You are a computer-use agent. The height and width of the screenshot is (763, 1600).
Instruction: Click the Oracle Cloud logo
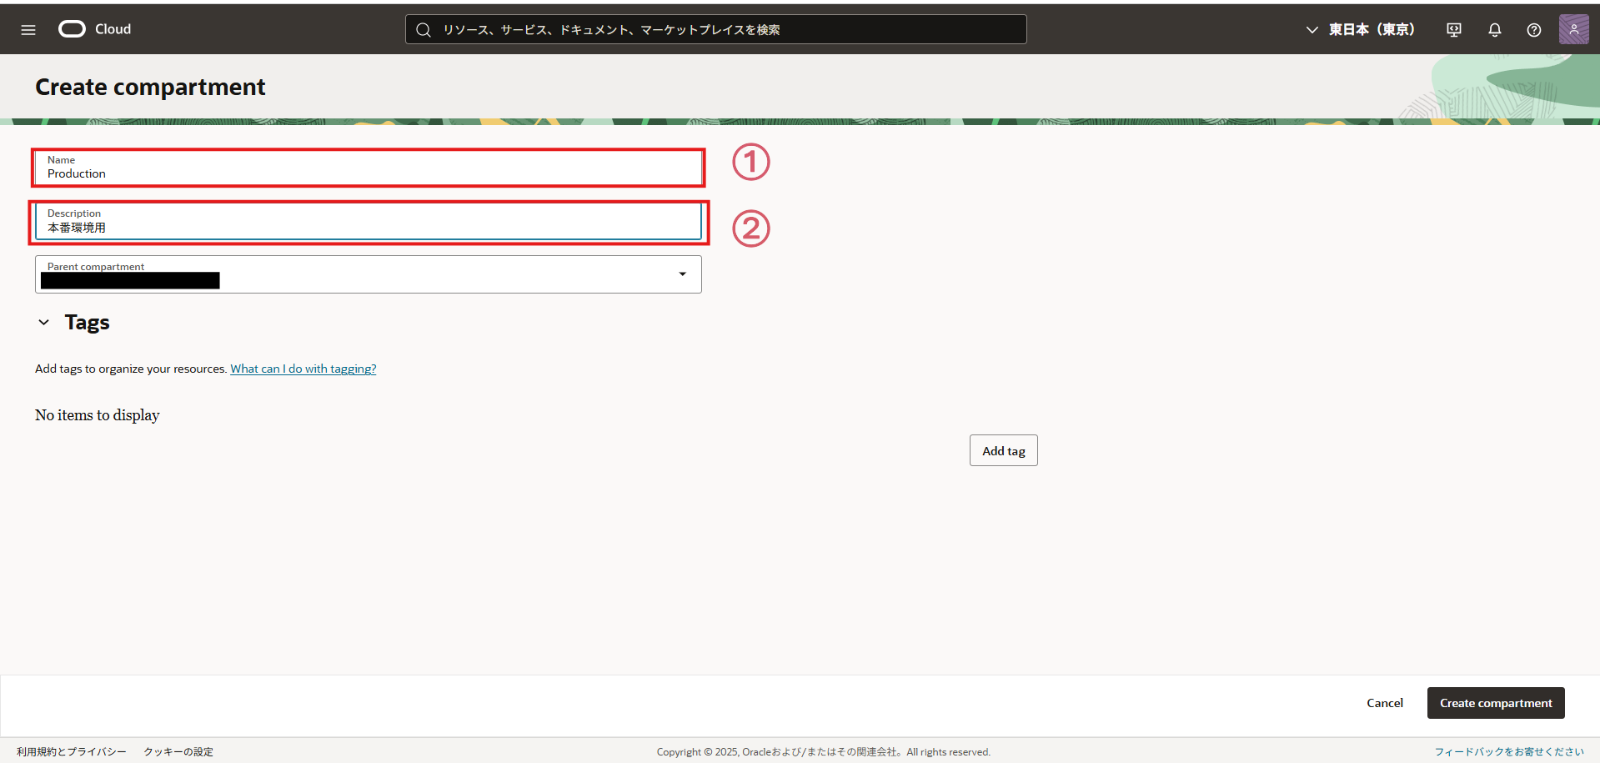tap(95, 29)
